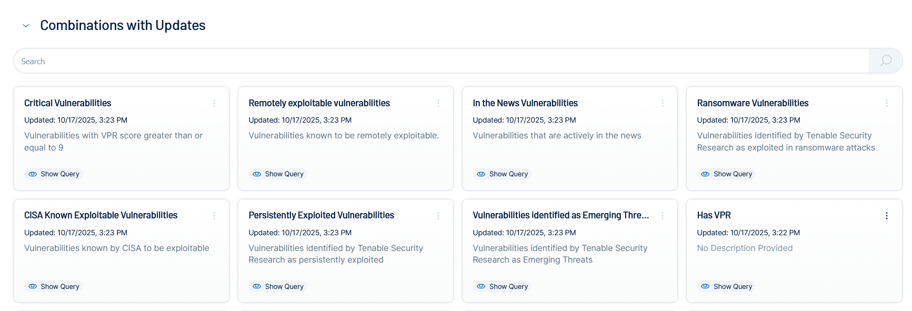912x311 pixels.
Task: Show Query on the Has VPR card
Action: tap(726, 287)
